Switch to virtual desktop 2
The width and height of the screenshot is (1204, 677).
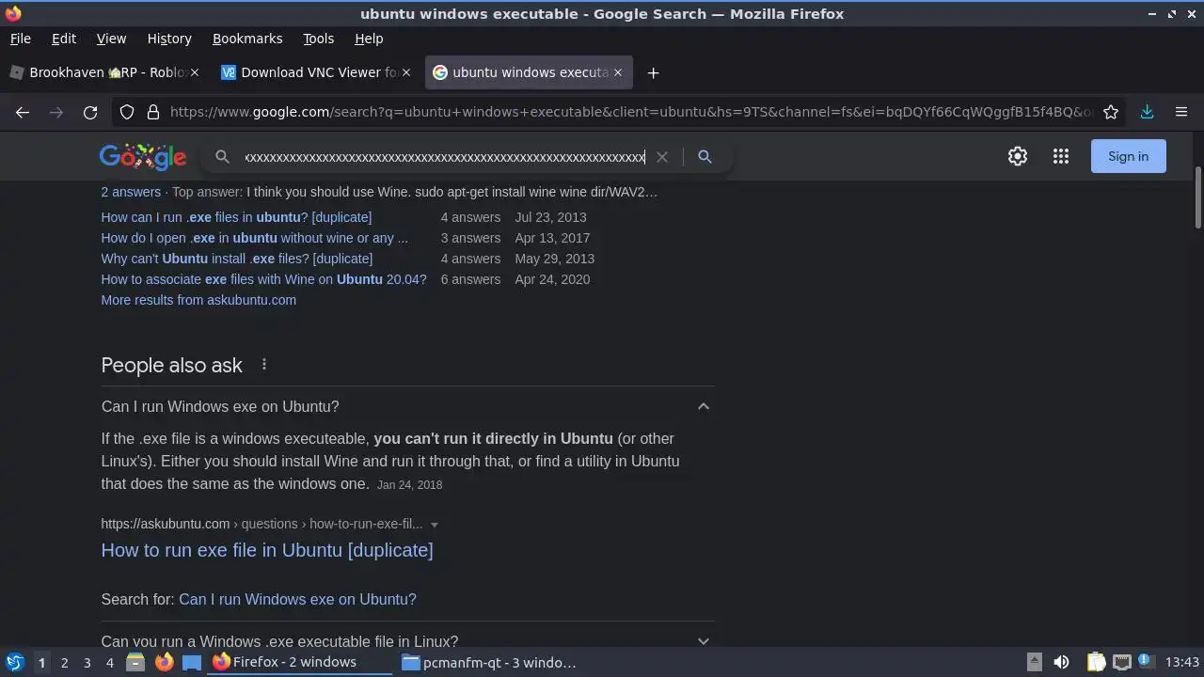coord(64,662)
